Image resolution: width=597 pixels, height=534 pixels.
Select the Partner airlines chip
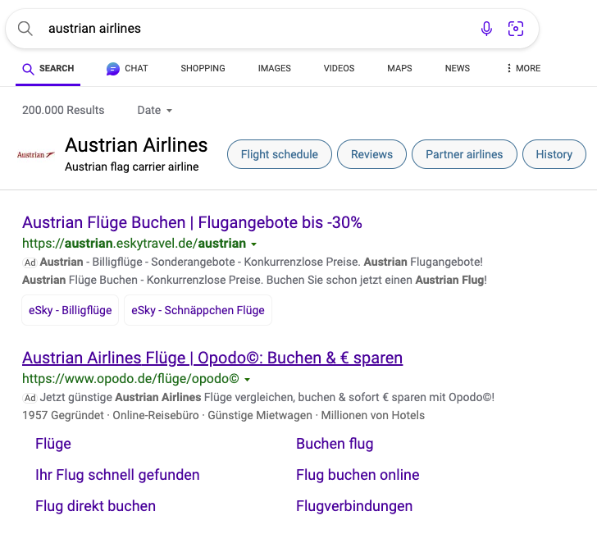[464, 154]
